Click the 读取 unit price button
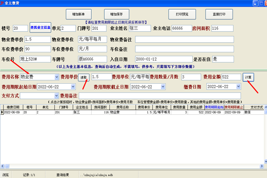 tap(84, 77)
